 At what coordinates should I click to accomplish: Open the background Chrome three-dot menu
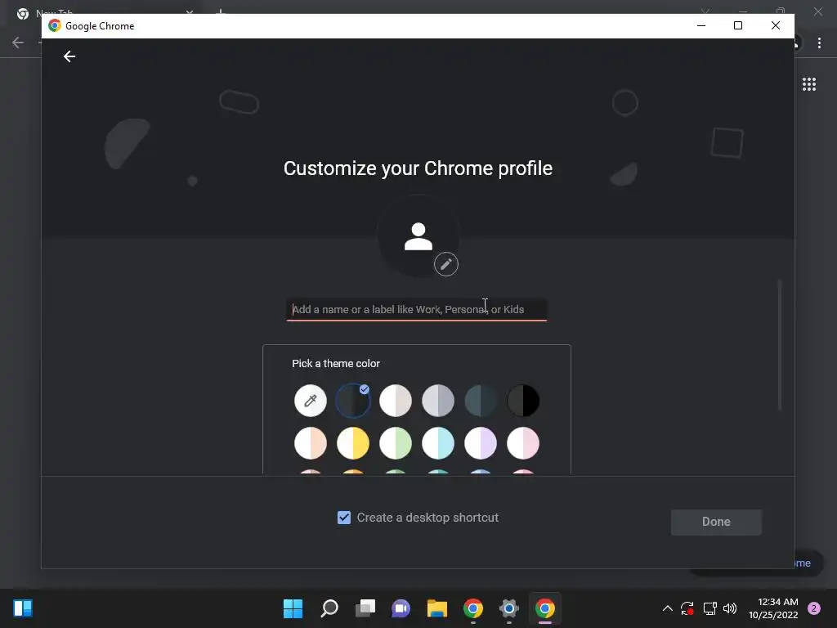click(x=819, y=43)
